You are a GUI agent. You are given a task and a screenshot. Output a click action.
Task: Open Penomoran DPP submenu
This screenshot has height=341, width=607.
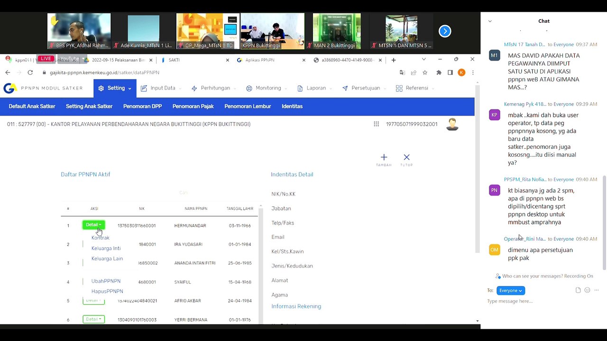coord(142,106)
